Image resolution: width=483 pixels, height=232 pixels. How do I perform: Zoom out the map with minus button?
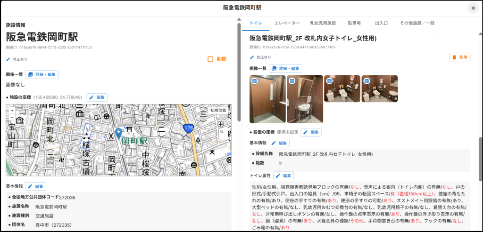coord(12,118)
